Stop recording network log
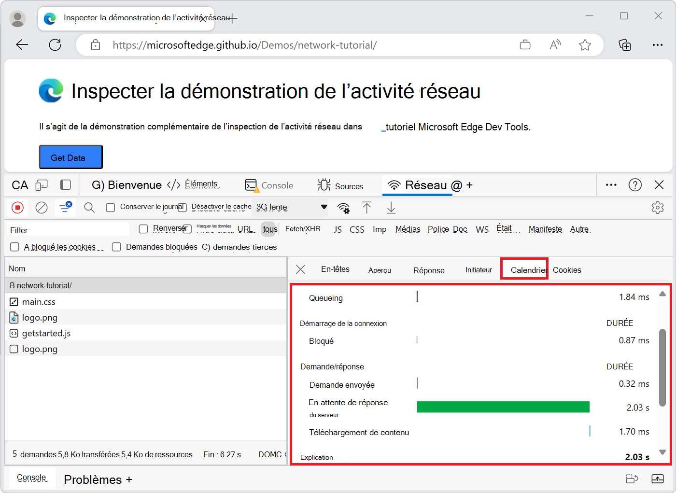676x493 pixels. (18, 208)
